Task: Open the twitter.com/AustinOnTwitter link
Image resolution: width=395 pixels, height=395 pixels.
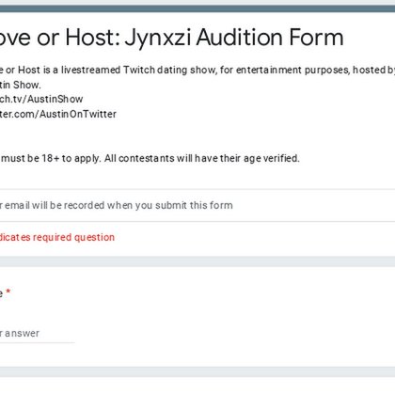Action: click(58, 114)
